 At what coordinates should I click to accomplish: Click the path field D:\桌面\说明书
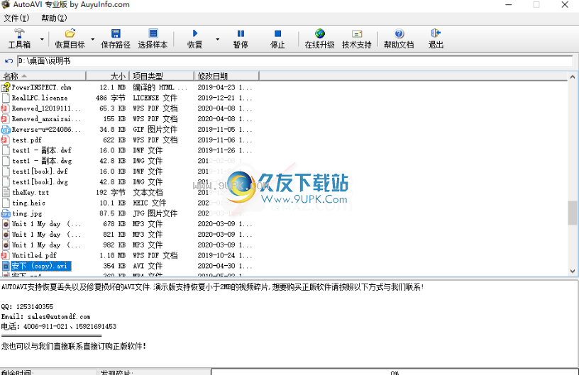pos(294,61)
